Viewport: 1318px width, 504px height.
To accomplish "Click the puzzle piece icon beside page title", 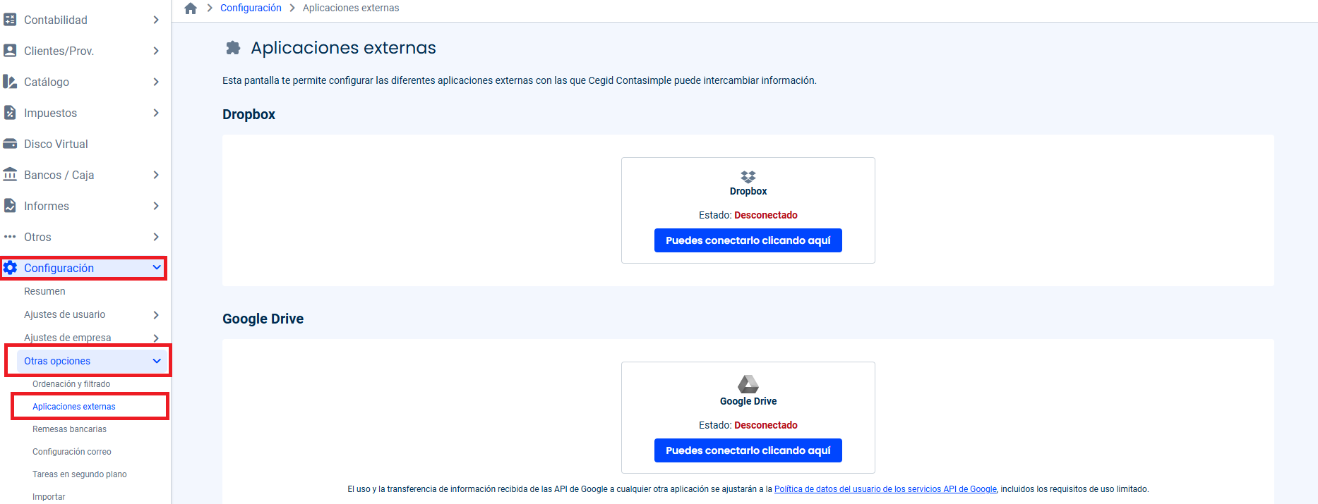I will pyautogui.click(x=233, y=48).
